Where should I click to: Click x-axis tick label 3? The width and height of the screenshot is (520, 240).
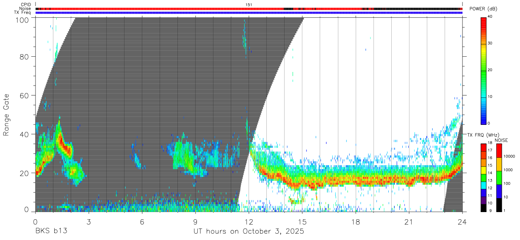pyautogui.click(x=89, y=221)
